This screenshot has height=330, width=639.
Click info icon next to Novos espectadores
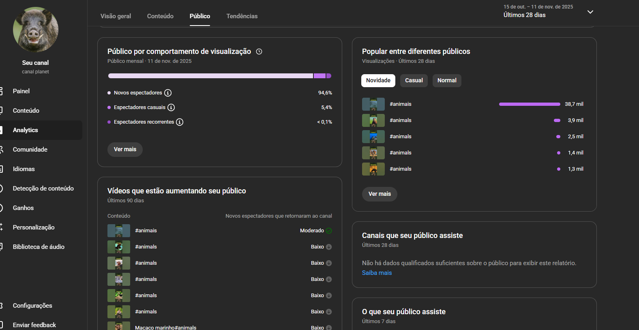tap(168, 93)
